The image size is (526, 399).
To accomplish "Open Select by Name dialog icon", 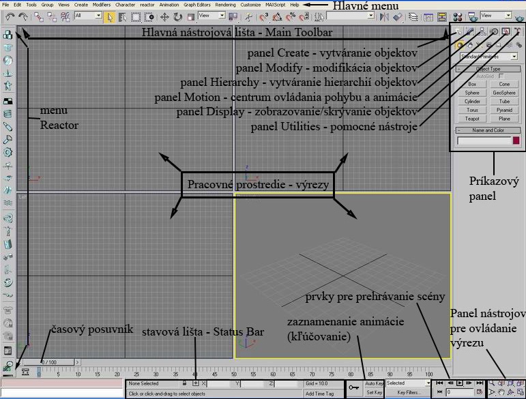I will (x=122, y=17).
